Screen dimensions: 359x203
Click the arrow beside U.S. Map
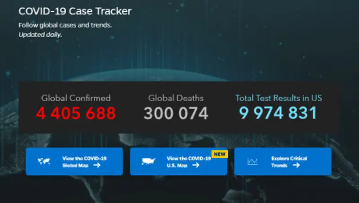pyautogui.click(x=195, y=165)
